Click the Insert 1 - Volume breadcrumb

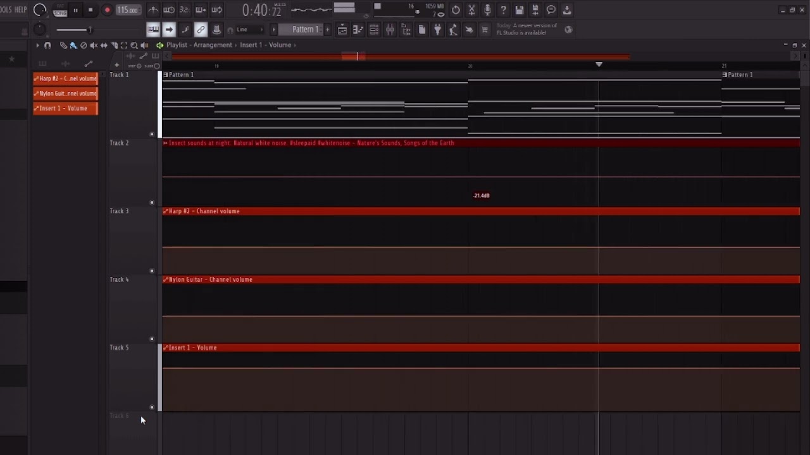266,45
